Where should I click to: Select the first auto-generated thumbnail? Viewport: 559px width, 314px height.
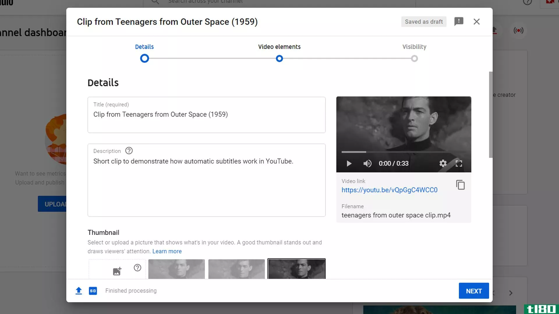(176, 269)
